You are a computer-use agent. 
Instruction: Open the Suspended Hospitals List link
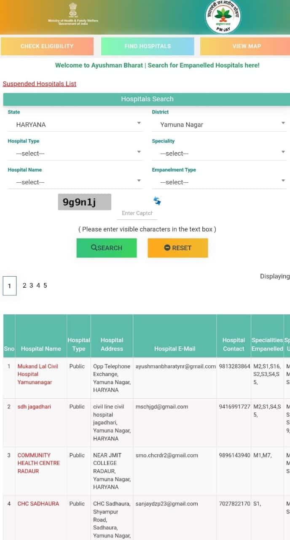pos(40,84)
